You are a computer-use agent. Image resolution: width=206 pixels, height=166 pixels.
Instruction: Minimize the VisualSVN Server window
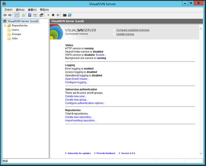(185, 3)
